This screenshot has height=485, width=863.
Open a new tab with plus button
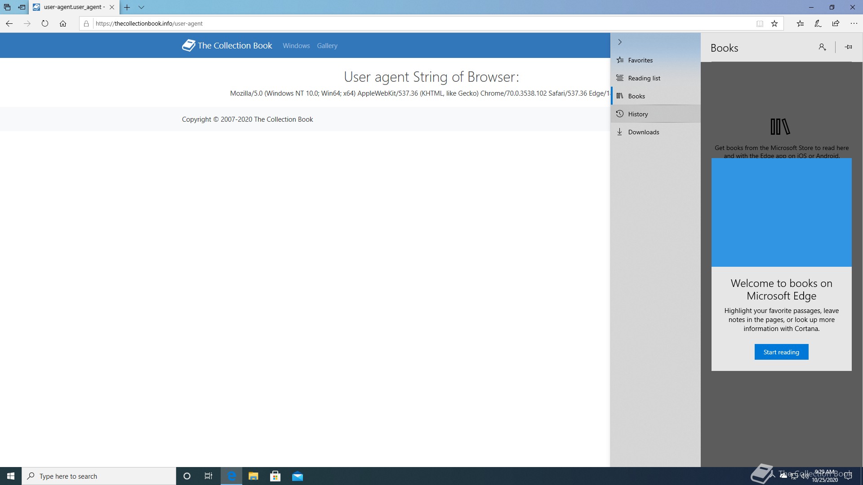[x=127, y=7]
